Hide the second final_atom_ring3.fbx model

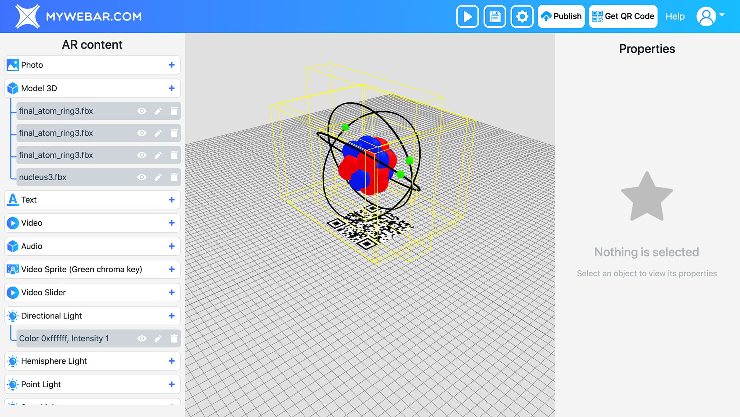[142, 133]
